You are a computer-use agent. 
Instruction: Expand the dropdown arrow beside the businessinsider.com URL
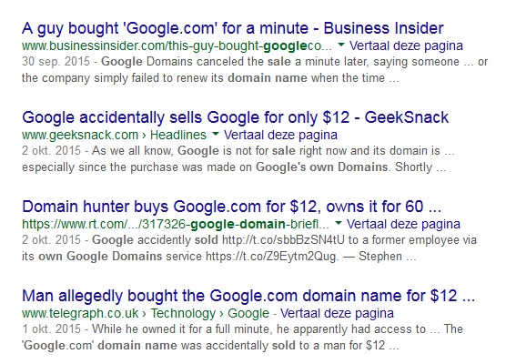click(341, 45)
